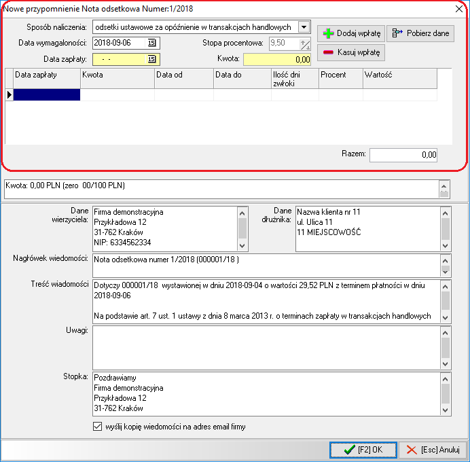This screenshot has width=470, height=462.
Task: Confirm with the [F2] OK button
Action: (x=363, y=450)
